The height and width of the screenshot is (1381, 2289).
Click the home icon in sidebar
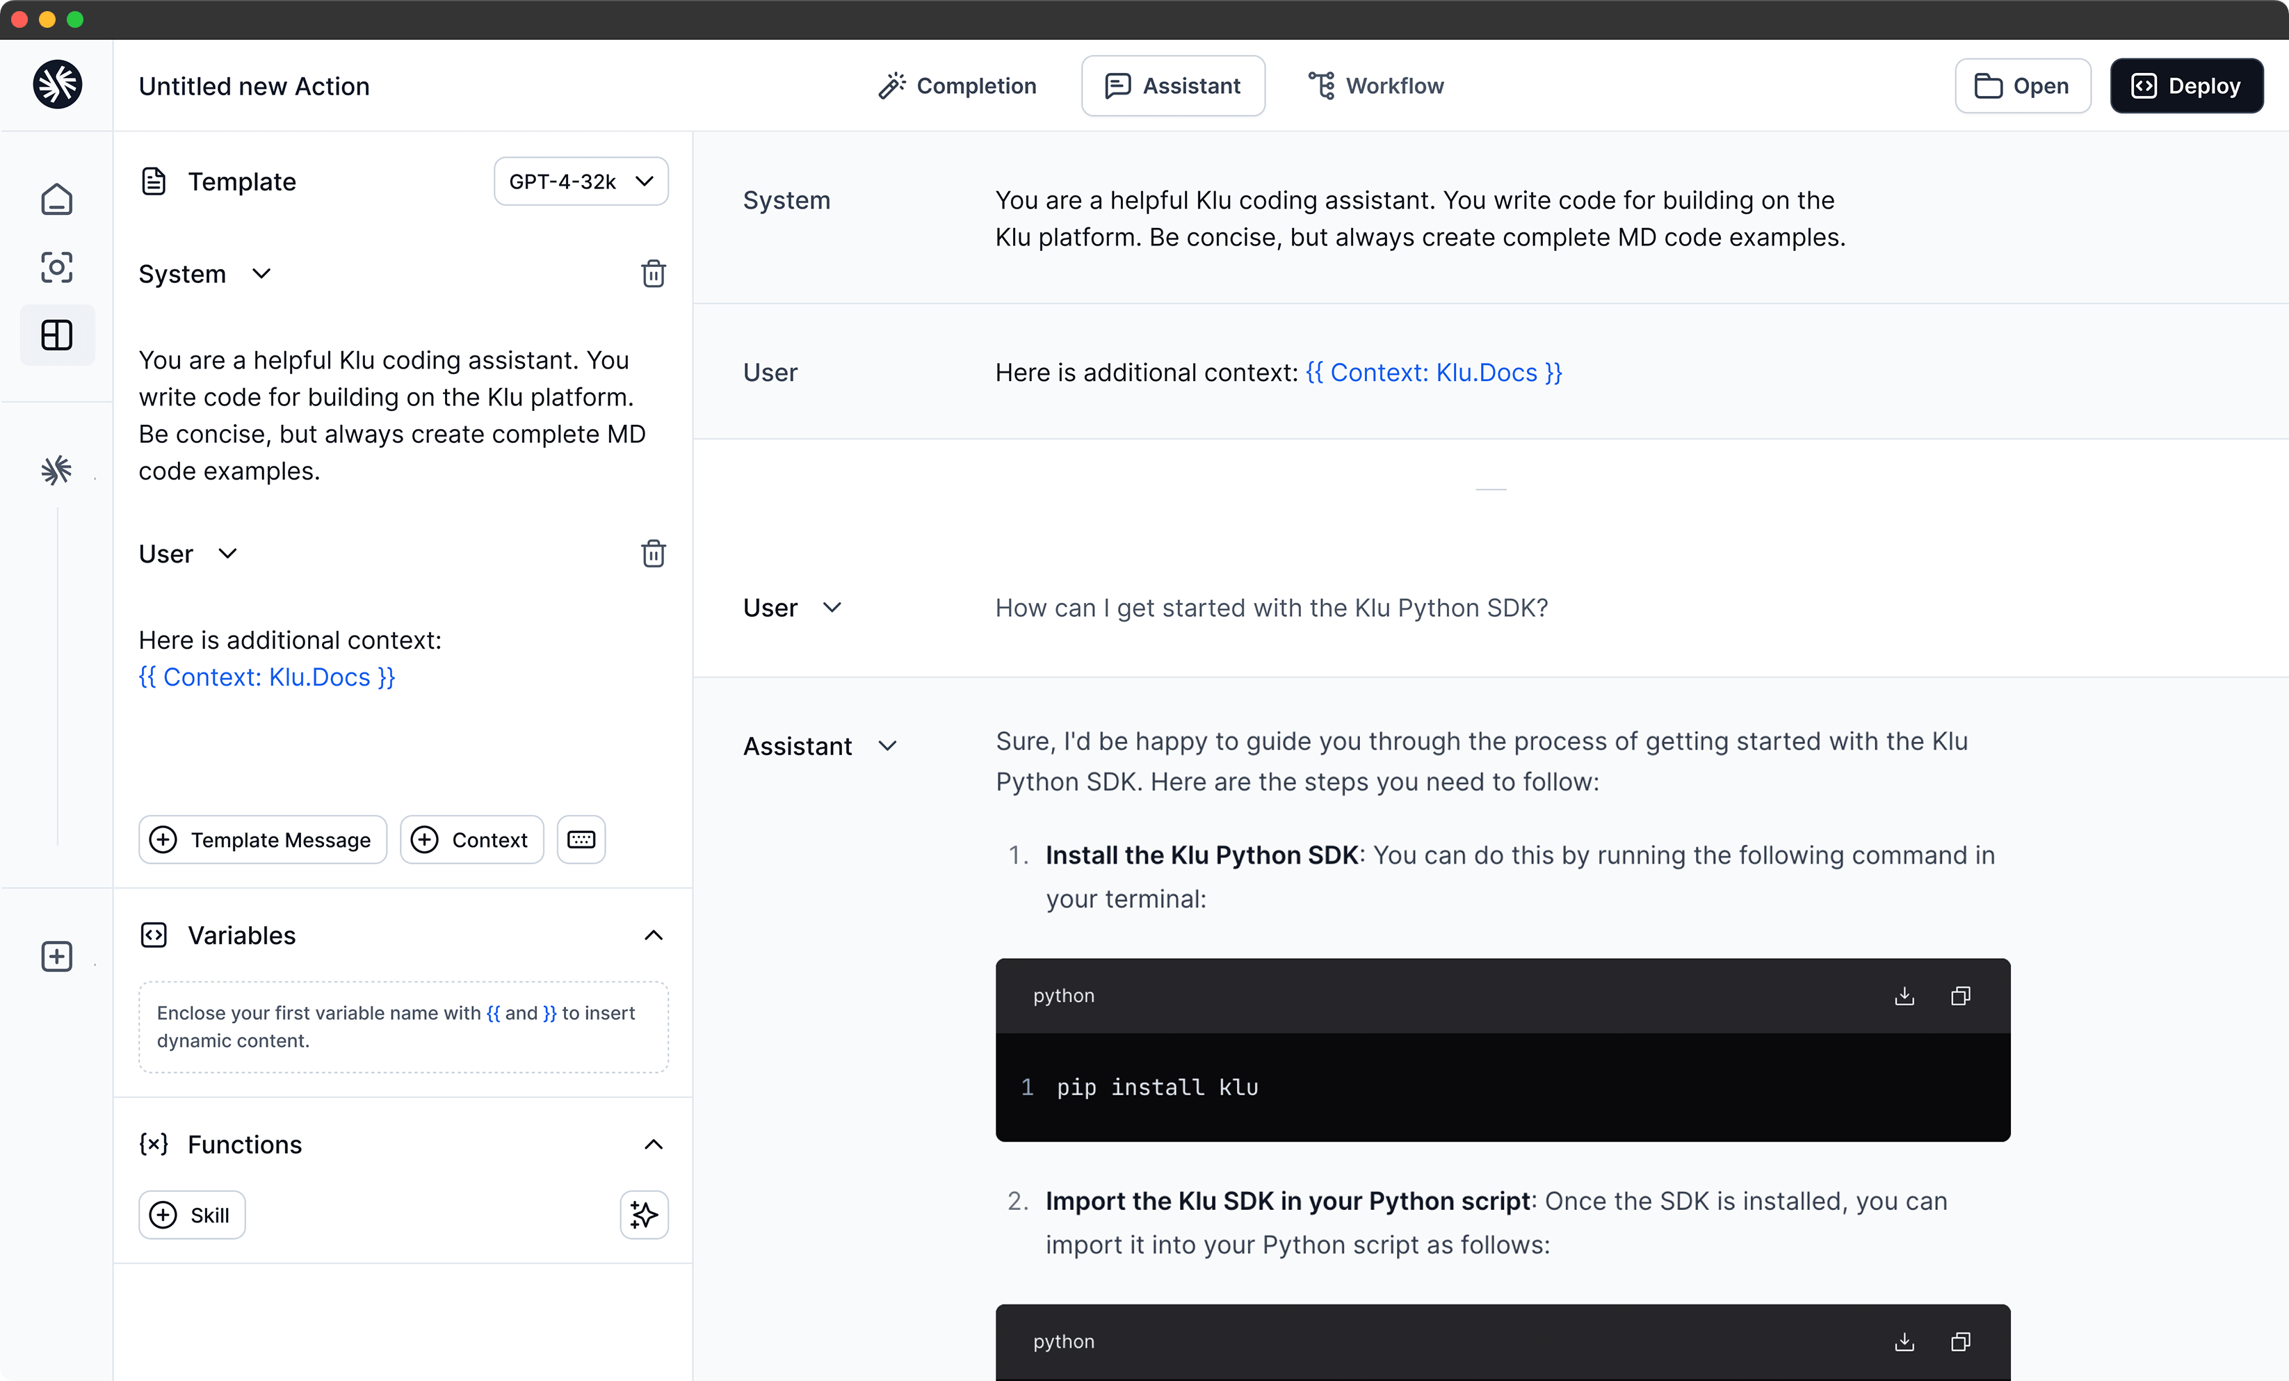56,199
